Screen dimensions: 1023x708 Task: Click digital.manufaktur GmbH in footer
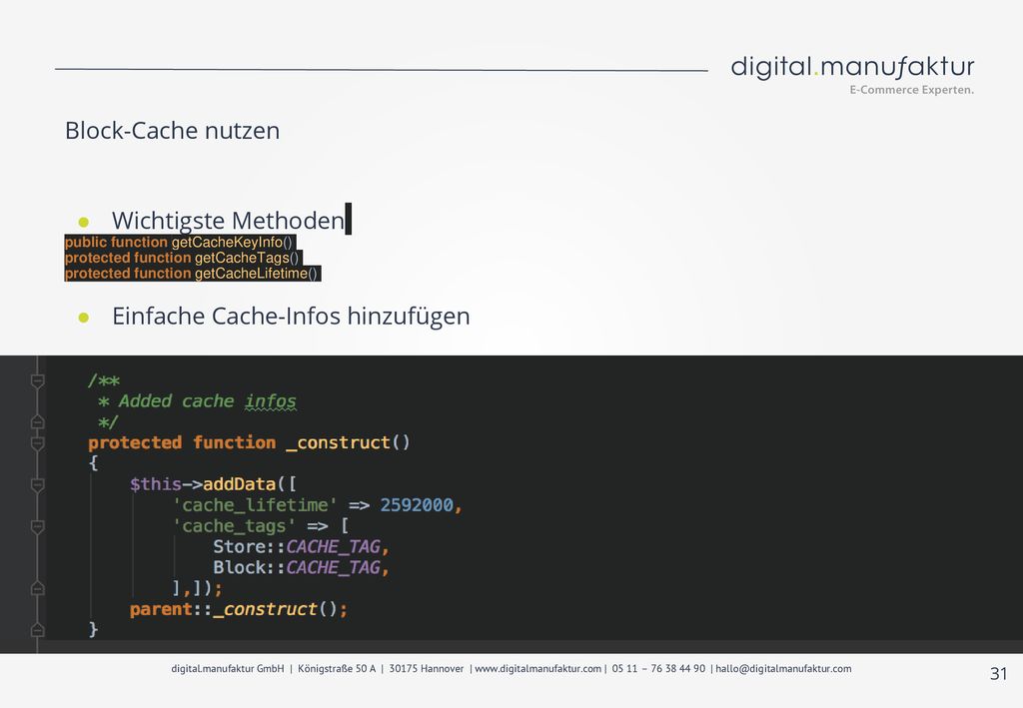(x=228, y=669)
